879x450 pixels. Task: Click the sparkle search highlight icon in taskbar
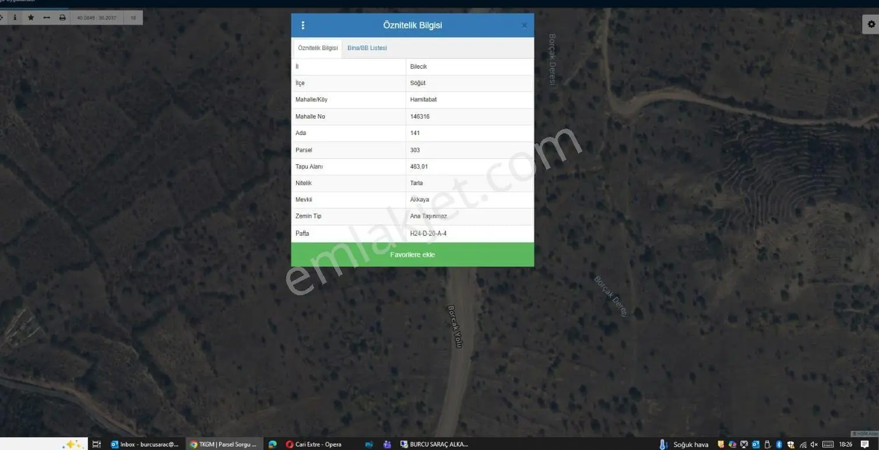pos(72,444)
